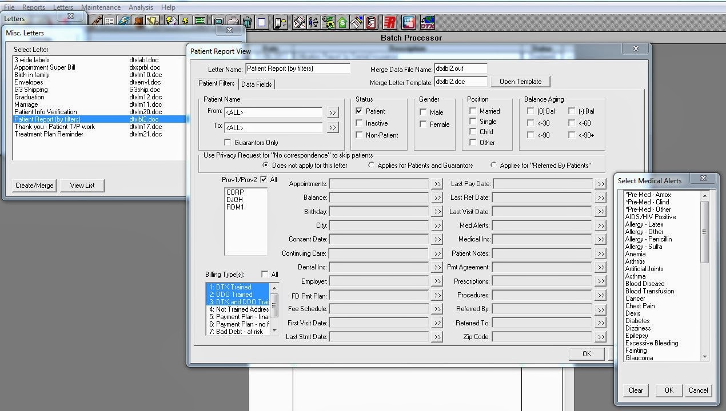Enable the Inactive status checkbox
Viewport: 726px width, 411px height.
[359, 123]
